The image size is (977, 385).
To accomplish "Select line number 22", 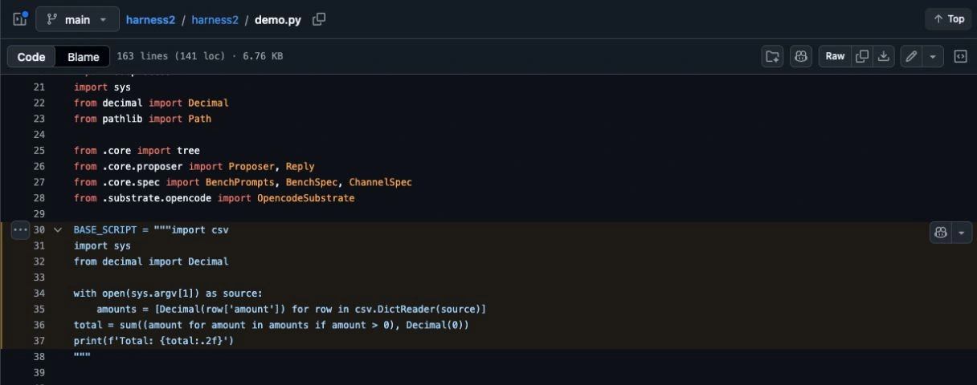I will tap(39, 103).
